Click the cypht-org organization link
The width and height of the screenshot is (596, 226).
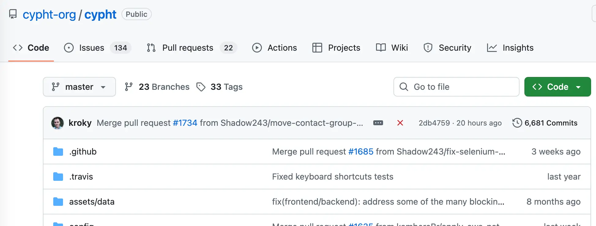49,14
